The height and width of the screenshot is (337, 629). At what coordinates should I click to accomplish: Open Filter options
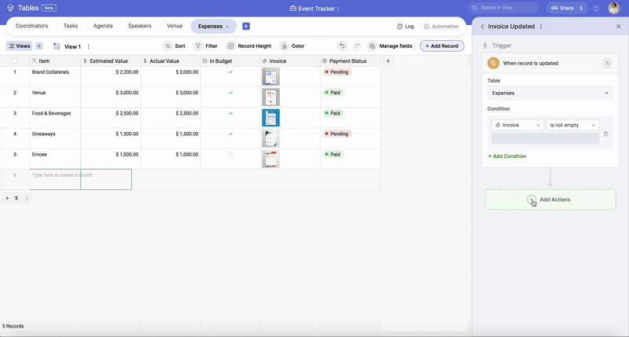[x=206, y=46]
